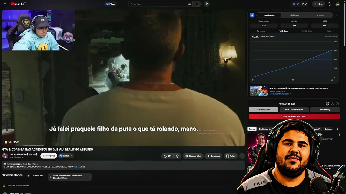Toggle the Esse vídeo chart legend
Viewport: 346px width, 194px height.
click(x=331, y=37)
